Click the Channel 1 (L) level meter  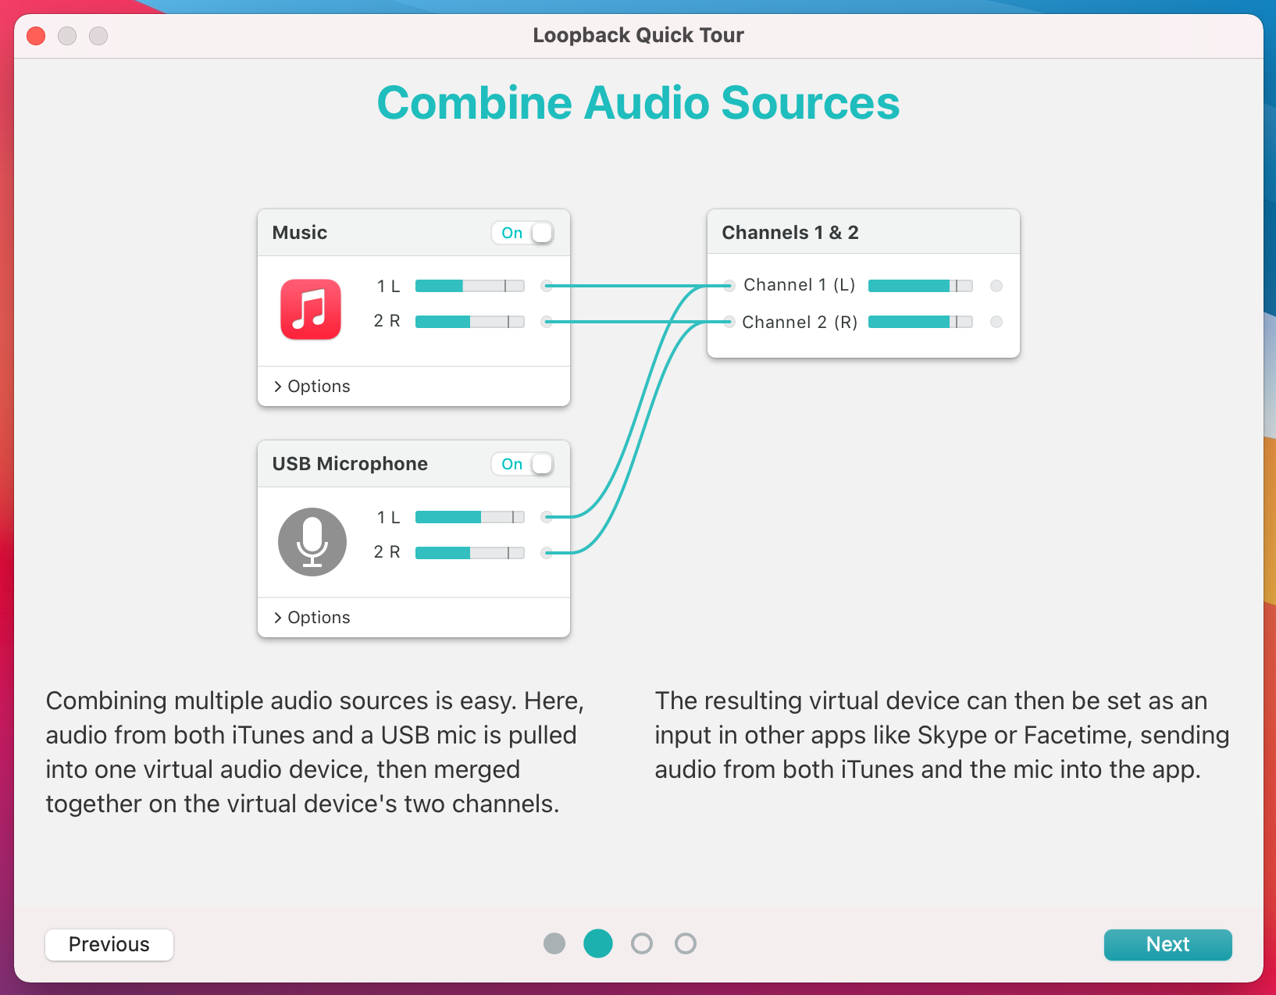point(920,286)
